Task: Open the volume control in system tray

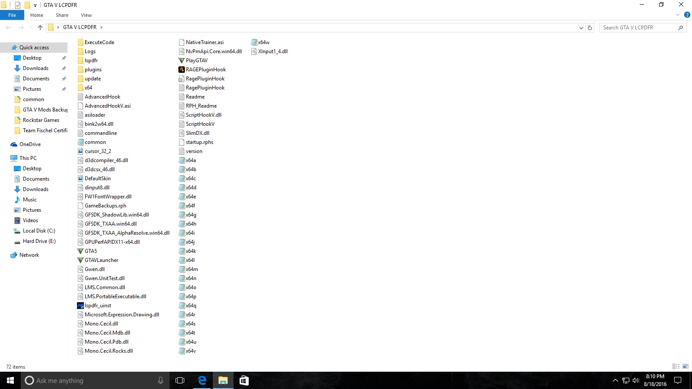Action: click(636, 380)
